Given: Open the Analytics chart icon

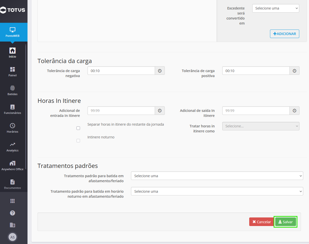Looking at the screenshot, I should coord(12,144).
